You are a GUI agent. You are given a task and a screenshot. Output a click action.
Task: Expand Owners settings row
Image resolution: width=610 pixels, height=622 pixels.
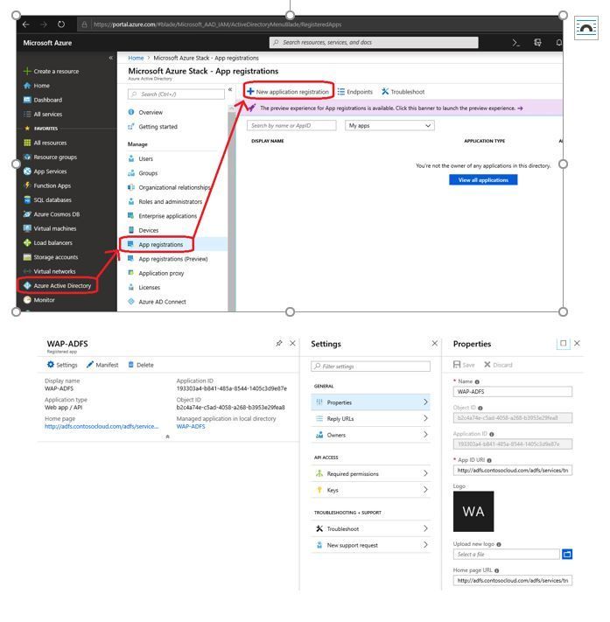click(x=371, y=435)
